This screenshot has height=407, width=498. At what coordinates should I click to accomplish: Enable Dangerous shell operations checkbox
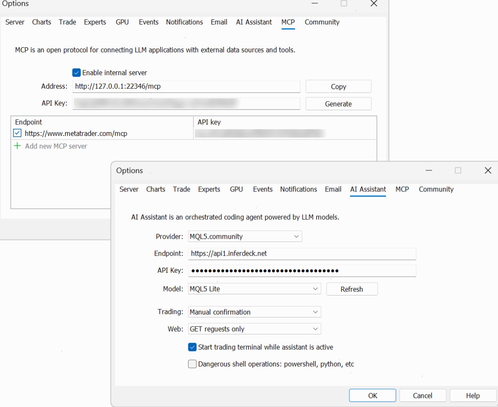pos(192,364)
